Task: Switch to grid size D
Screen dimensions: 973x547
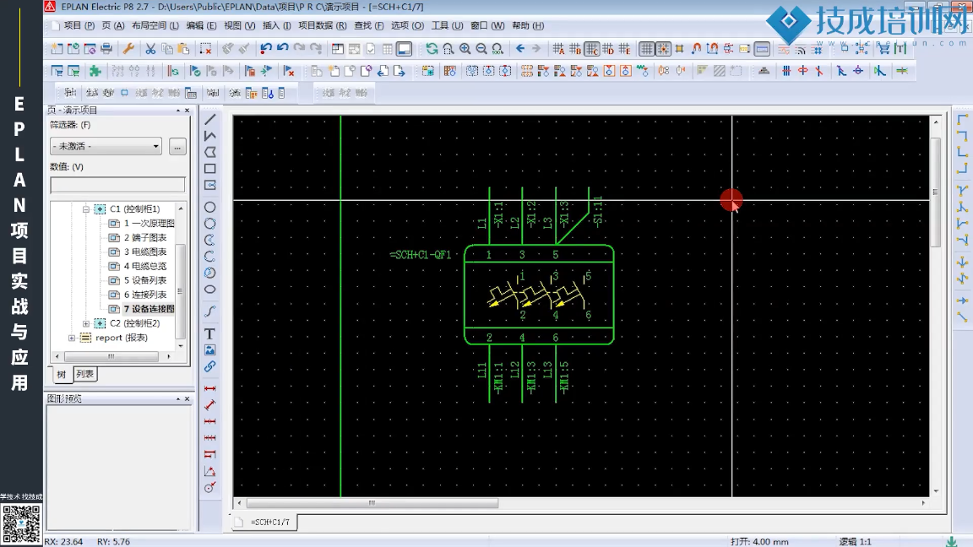Action: [607, 48]
